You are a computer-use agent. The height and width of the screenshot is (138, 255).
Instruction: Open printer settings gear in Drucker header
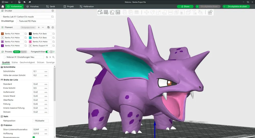coord(53,11)
